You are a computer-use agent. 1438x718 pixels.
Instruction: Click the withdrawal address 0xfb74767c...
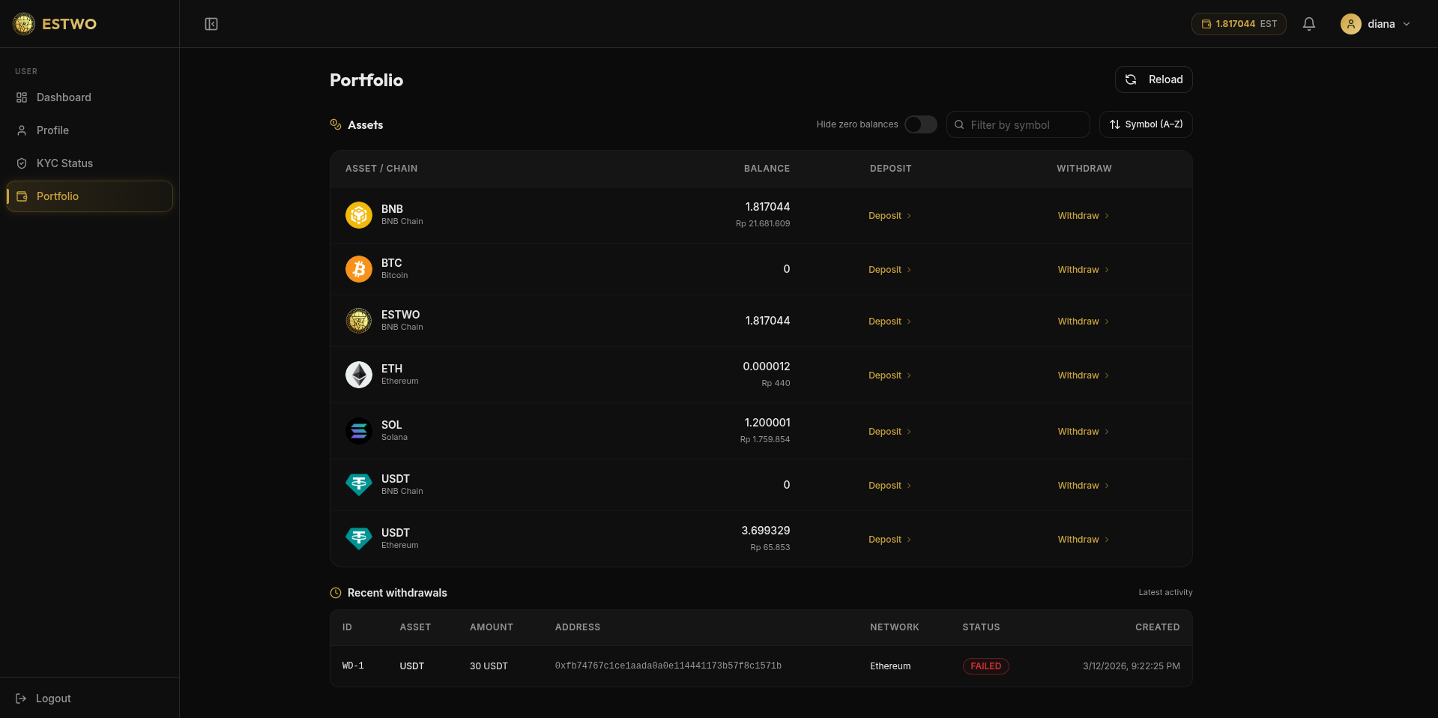tap(668, 666)
